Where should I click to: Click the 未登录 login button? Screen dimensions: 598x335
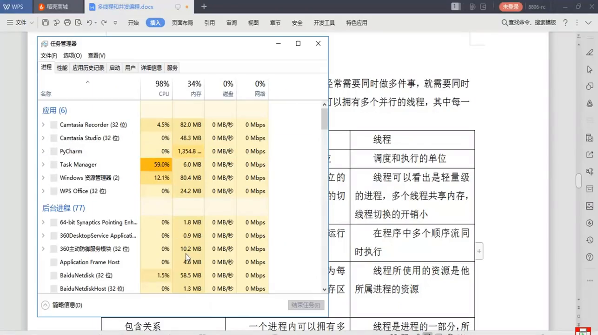[511, 7]
